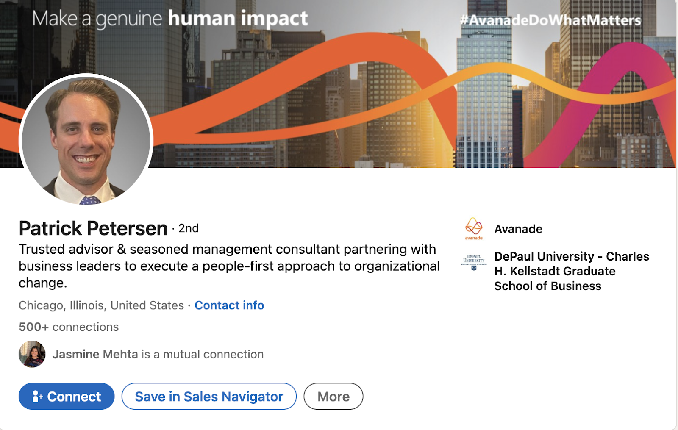The image size is (678, 430).
Task: View the 500+ connections list
Action: (x=69, y=327)
